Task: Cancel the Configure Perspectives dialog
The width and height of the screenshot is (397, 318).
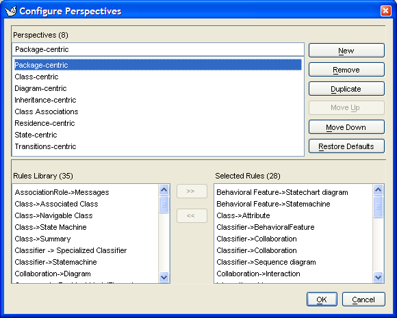Action: coord(363,300)
